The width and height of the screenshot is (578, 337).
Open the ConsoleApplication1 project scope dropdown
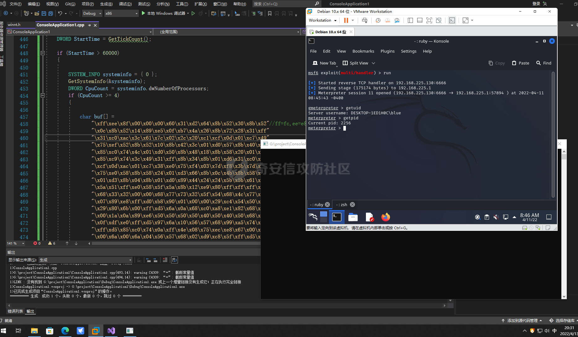80,32
